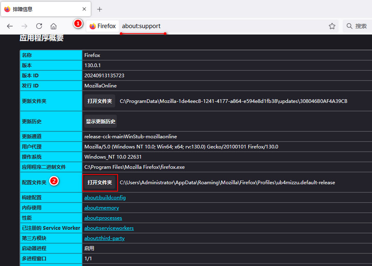Click the browser Back arrow button

point(10,27)
